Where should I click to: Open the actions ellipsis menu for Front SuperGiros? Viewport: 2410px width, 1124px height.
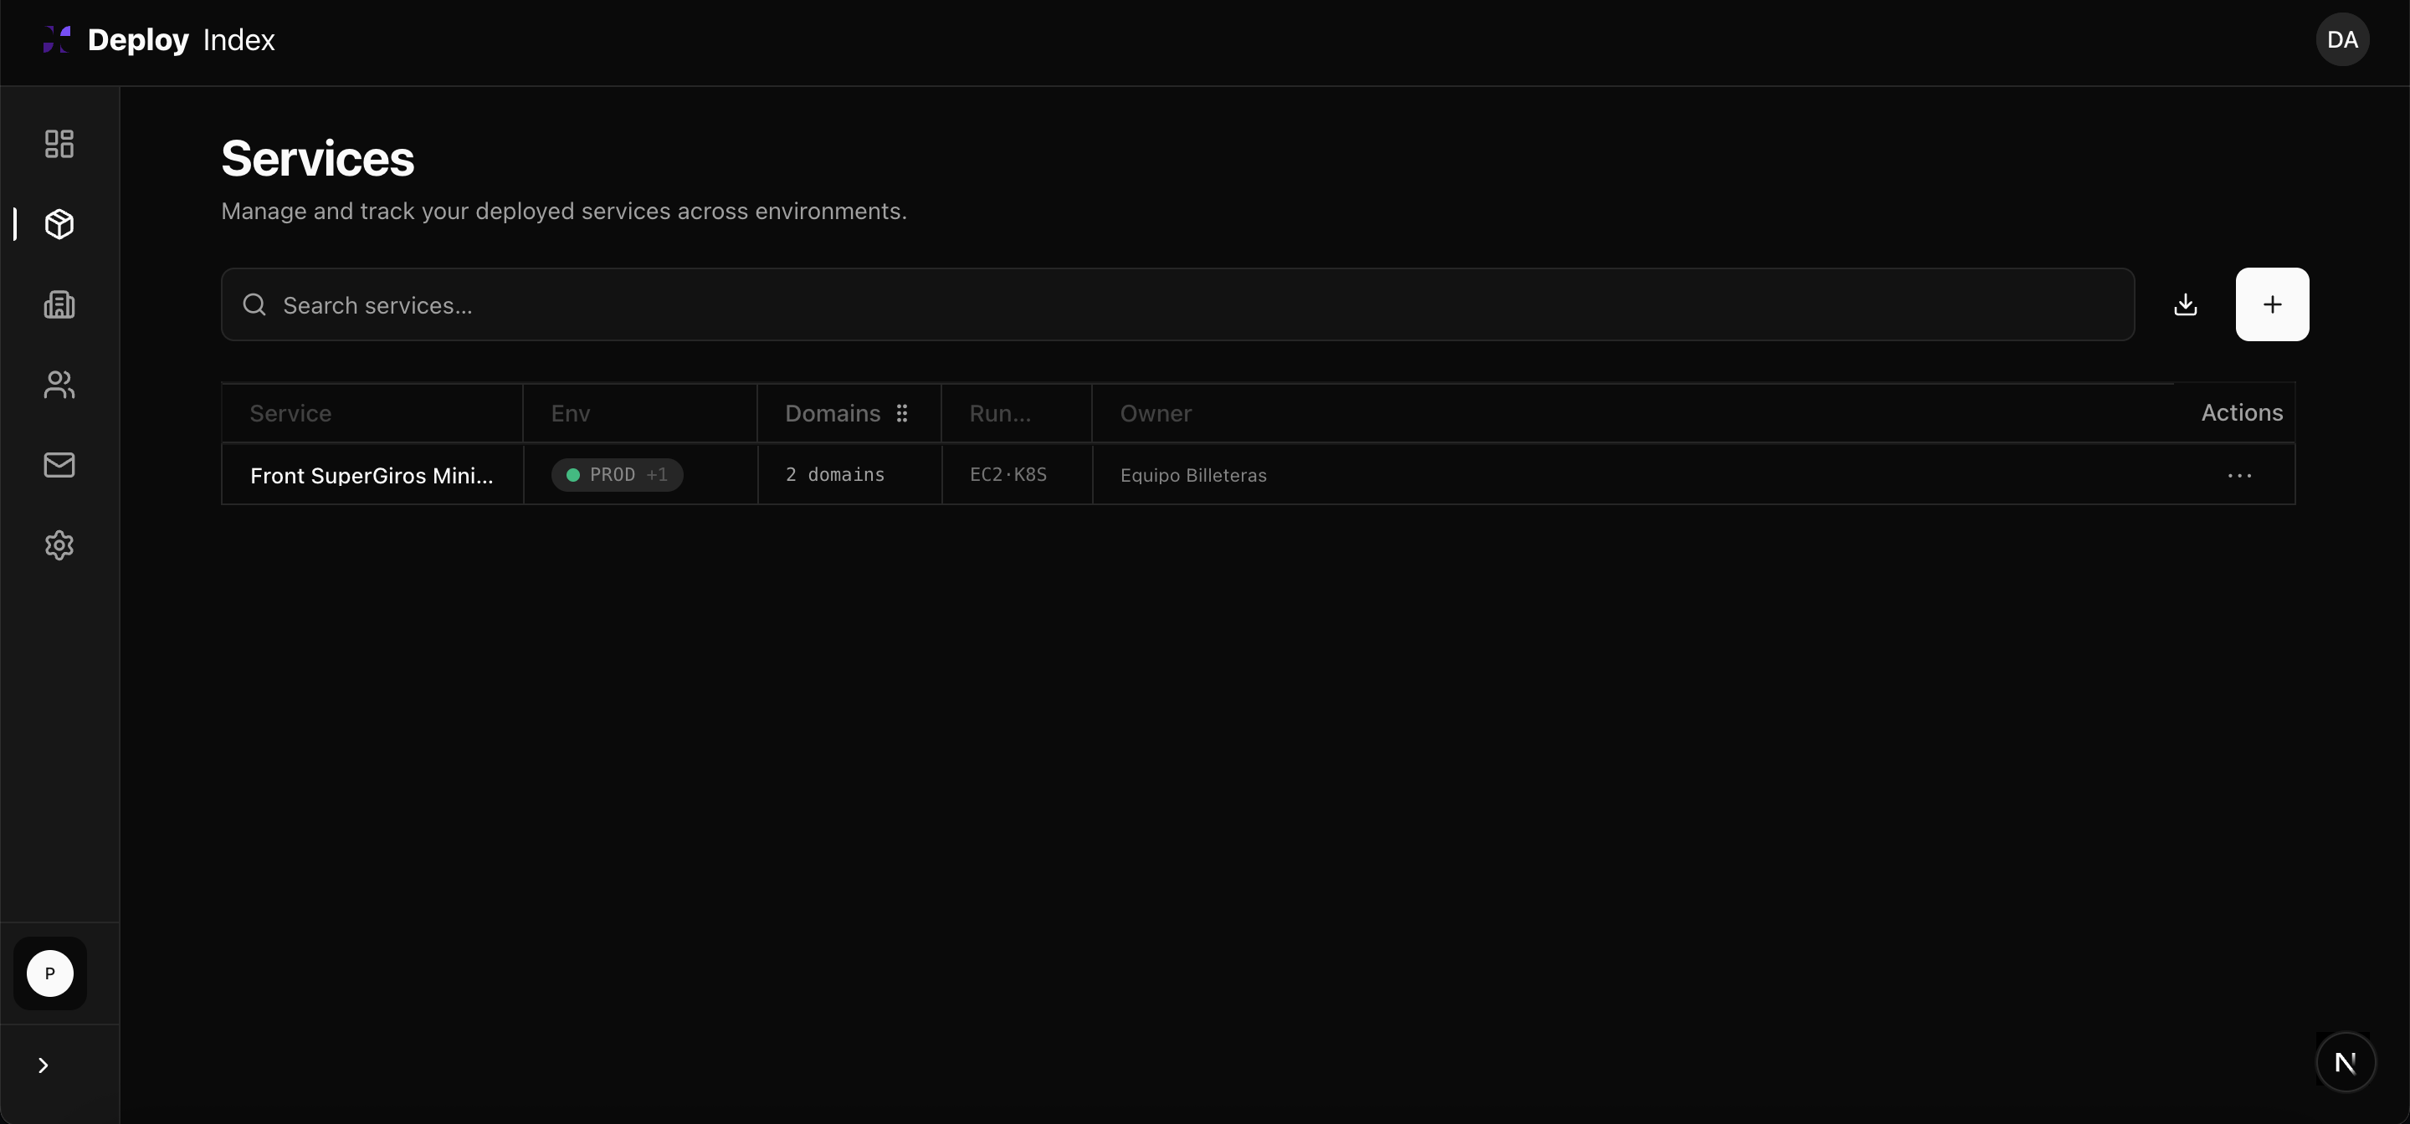[2240, 475]
